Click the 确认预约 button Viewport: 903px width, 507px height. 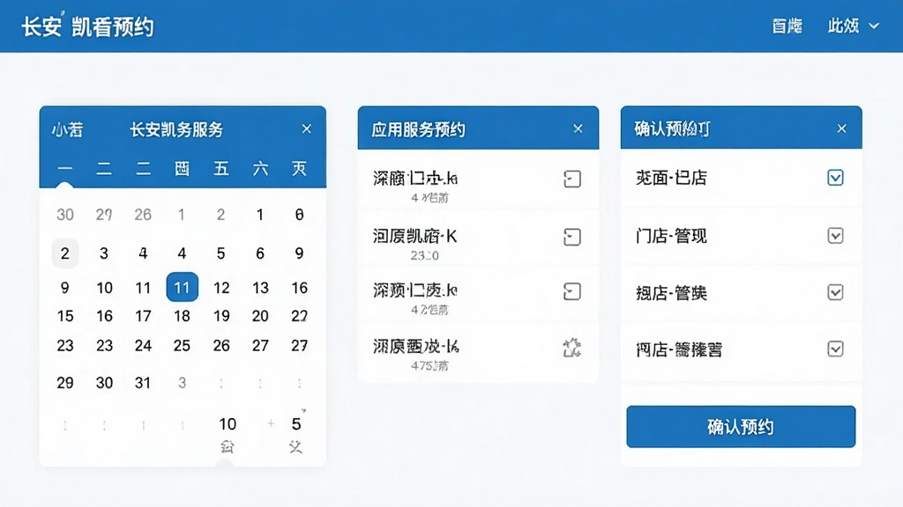[741, 427]
